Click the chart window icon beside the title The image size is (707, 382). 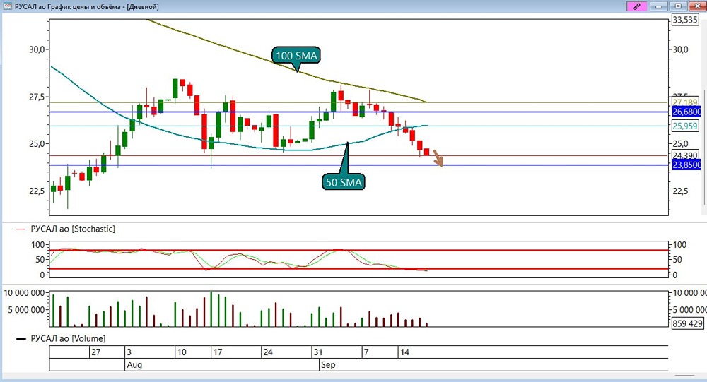pos(7,6)
